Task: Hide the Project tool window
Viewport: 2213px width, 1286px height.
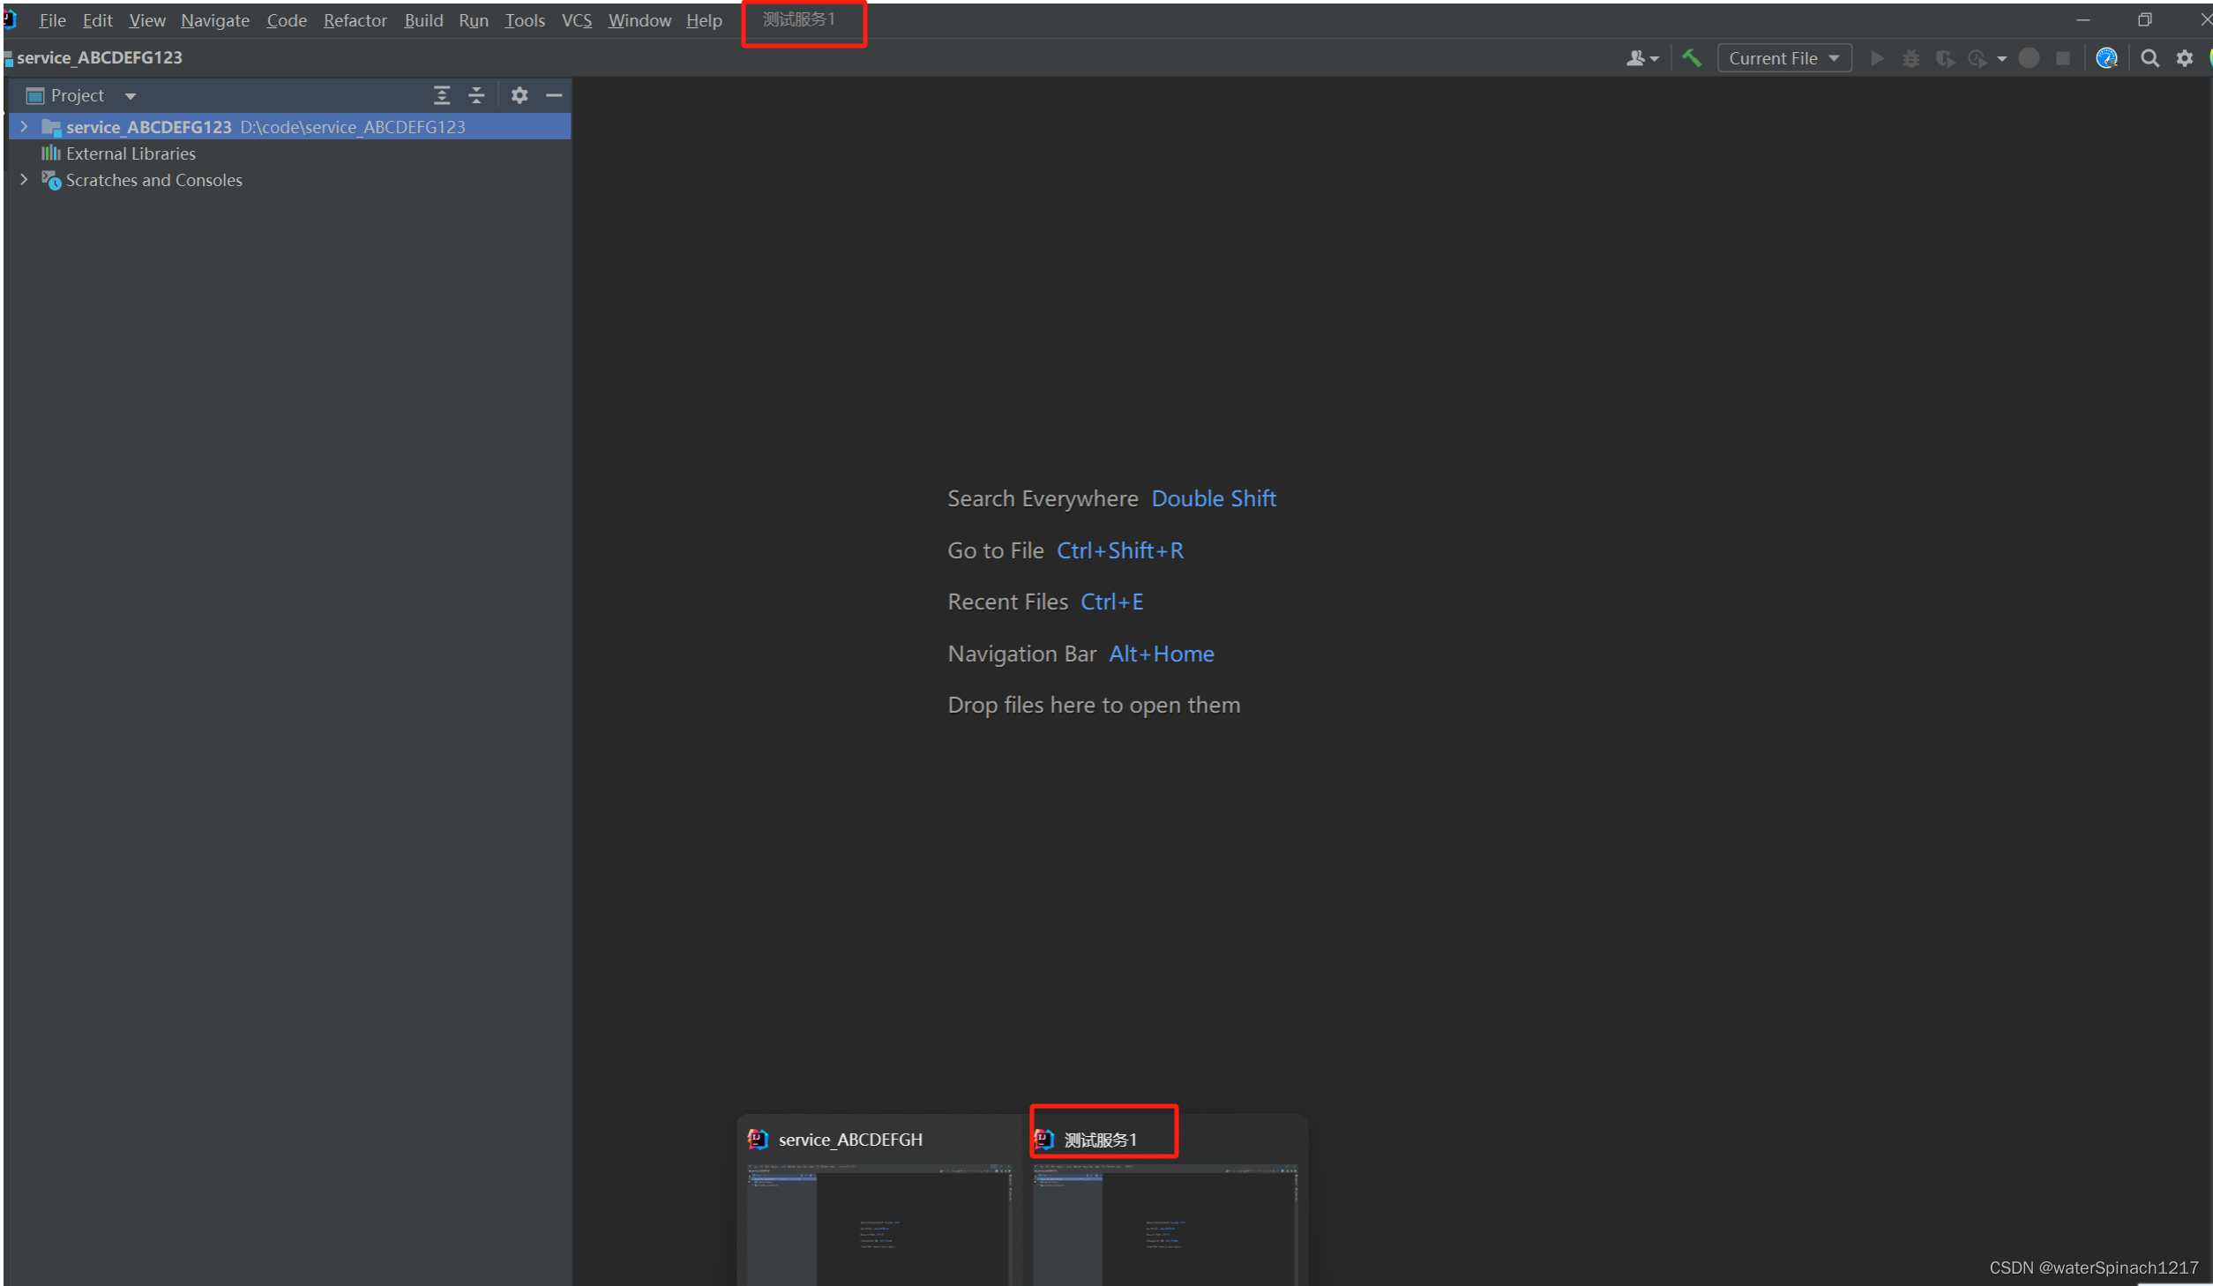Action: pos(554,95)
